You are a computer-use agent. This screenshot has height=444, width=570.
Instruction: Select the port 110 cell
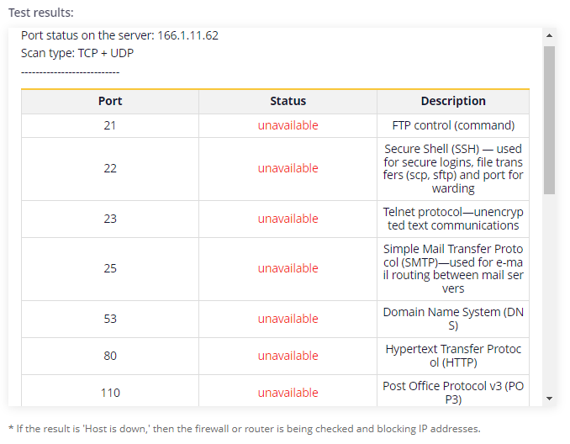click(110, 390)
